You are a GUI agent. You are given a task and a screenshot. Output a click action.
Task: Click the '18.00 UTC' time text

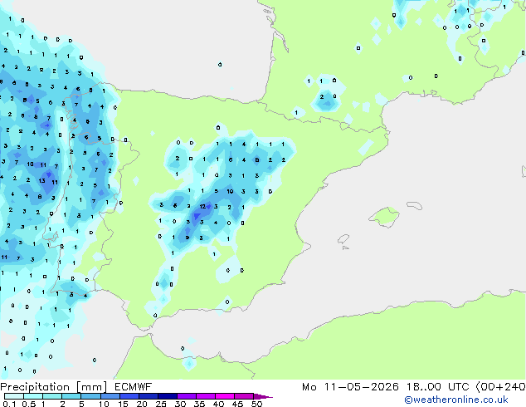[x=438, y=387]
